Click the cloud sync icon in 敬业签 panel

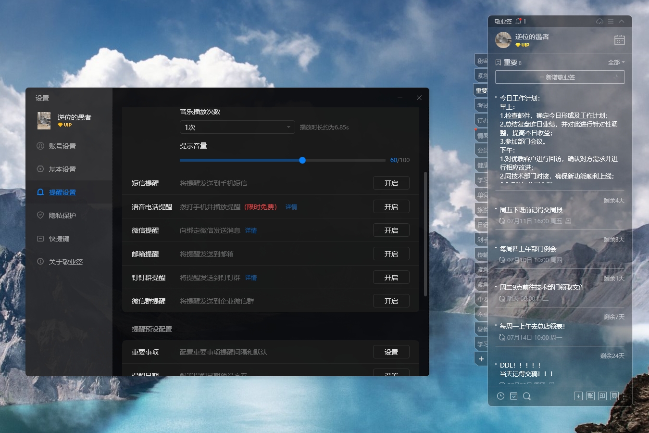[599, 21]
